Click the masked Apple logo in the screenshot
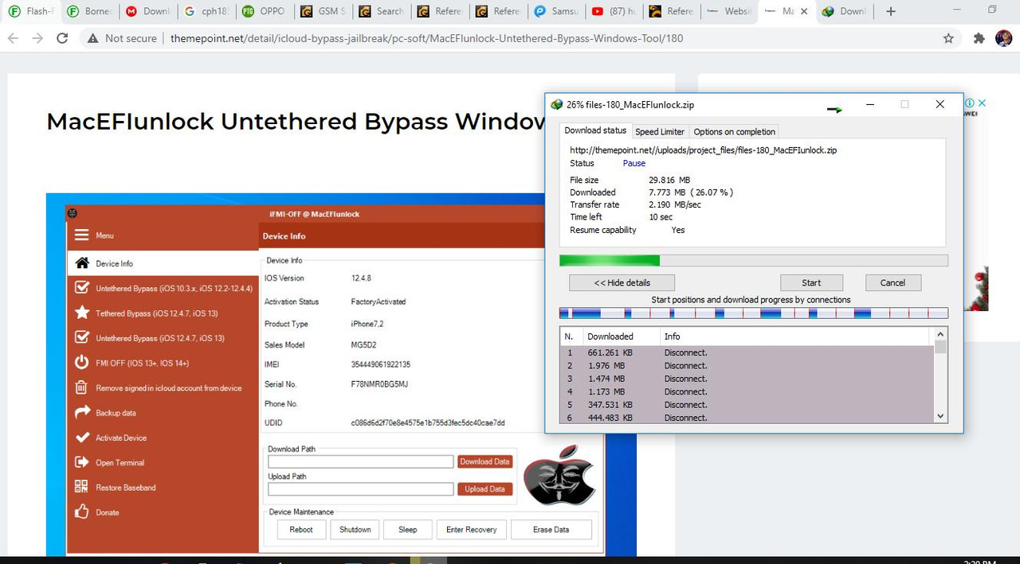 point(559,475)
